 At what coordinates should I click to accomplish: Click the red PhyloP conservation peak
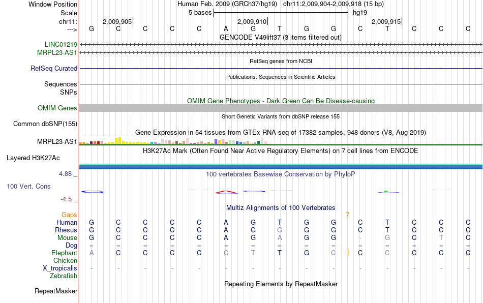[x=226, y=192]
